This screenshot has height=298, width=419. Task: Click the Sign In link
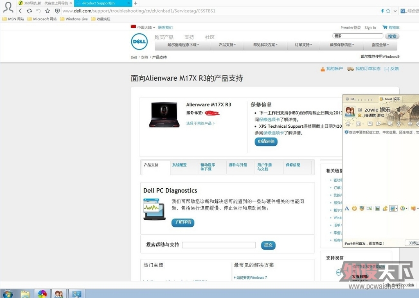370,27
